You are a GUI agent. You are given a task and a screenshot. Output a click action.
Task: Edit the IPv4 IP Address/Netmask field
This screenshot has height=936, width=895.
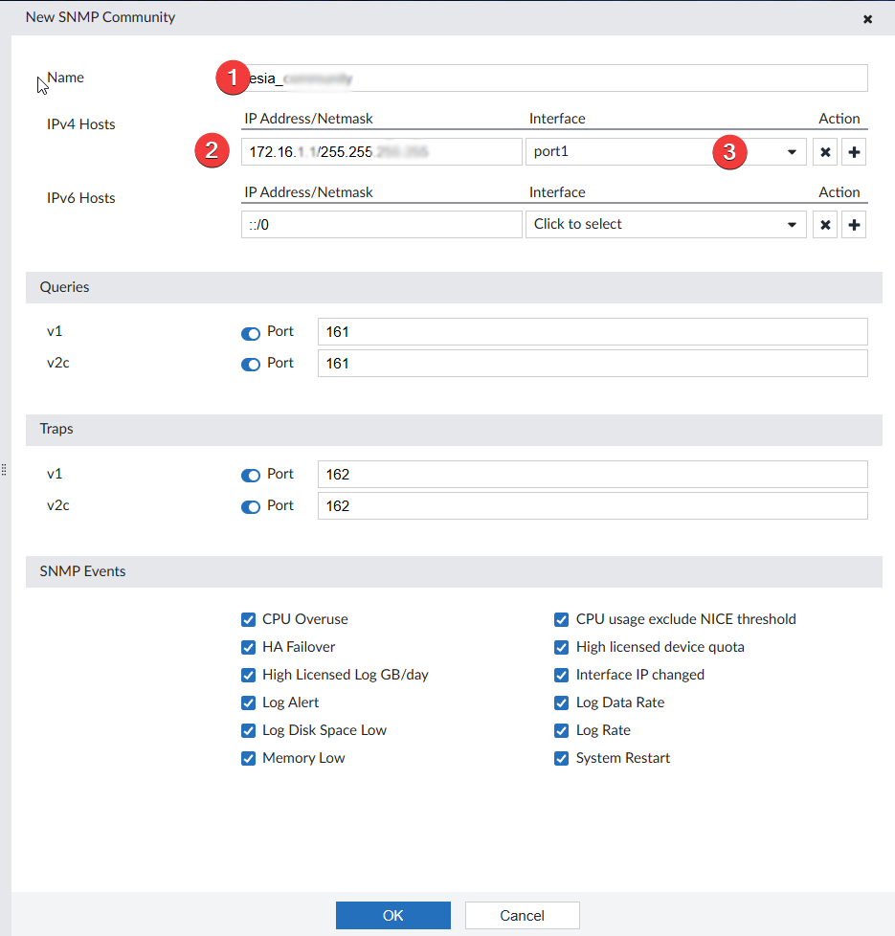tap(382, 151)
